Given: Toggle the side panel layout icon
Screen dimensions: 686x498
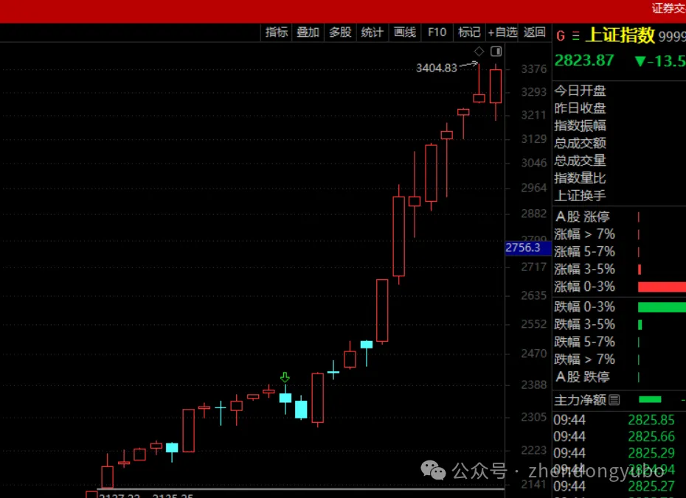Looking at the screenshot, I should pyautogui.click(x=496, y=52).
